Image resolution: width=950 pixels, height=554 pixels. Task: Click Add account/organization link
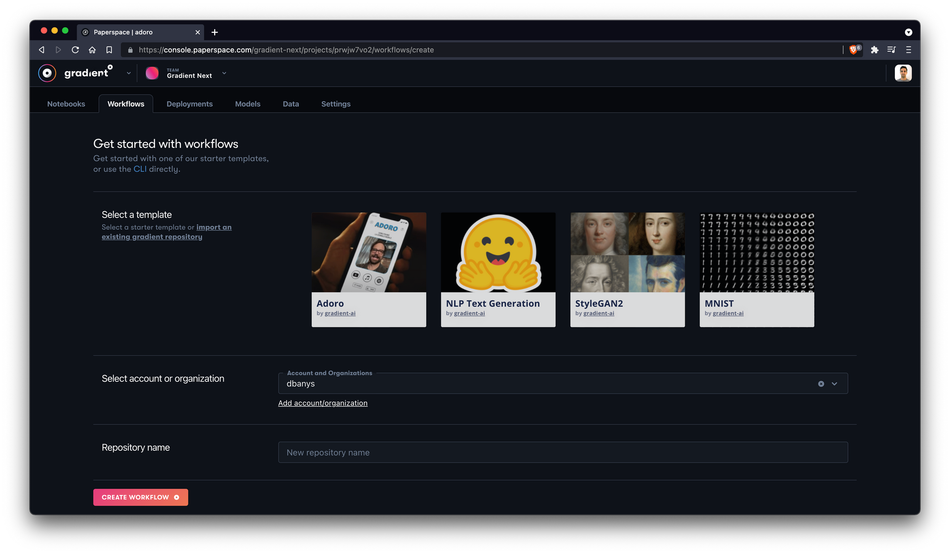pos(323,403)
